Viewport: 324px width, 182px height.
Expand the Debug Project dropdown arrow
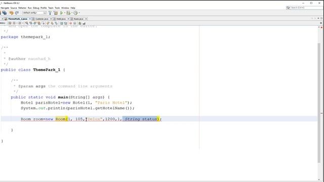pyautogui.click(x=72, y=13)
